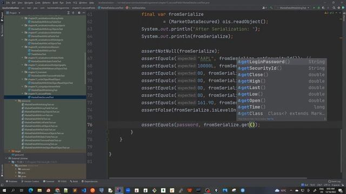Open the Navigate menu
Viewport: 346px width, 194px height.
tap(29, 3)
